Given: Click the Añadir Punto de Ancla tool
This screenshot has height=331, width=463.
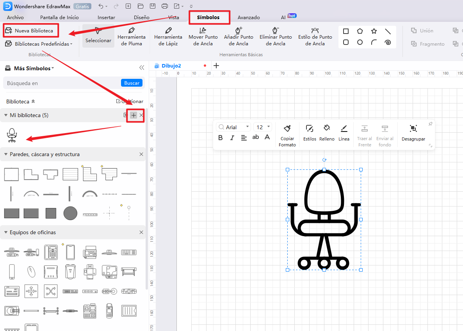Looking at the screenshot, I should pos(239,36).
